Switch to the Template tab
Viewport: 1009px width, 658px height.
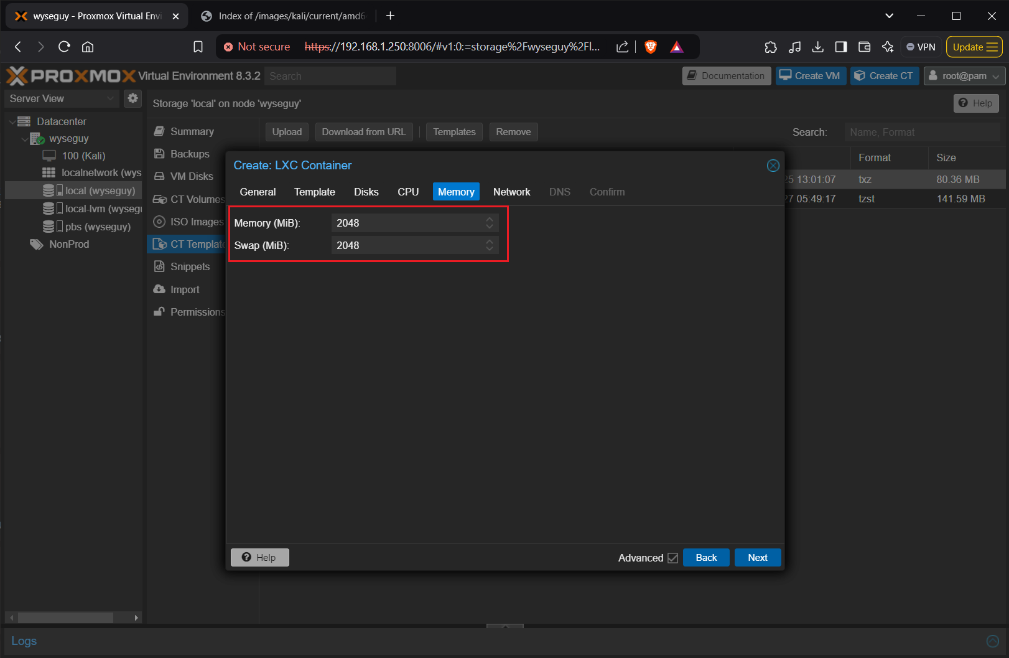coord(315,192)
